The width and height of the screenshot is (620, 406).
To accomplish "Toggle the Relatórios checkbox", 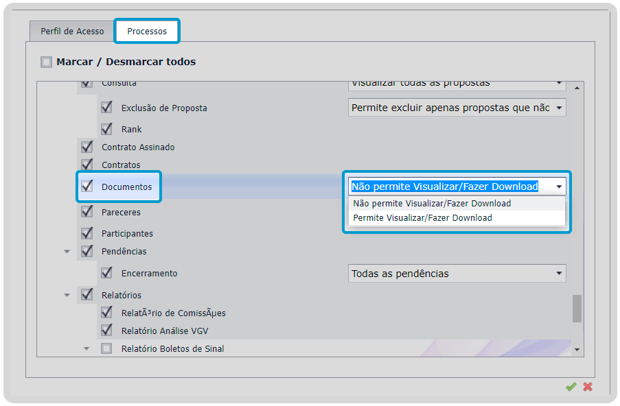I will tap(87, 294).
